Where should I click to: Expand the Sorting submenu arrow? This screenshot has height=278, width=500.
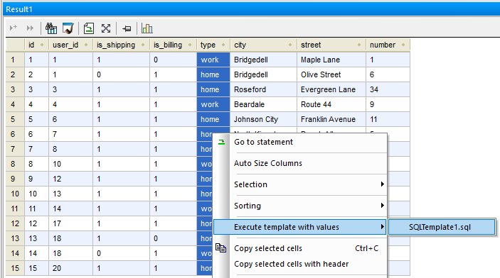pyautogui.click(x=382, y=206)
